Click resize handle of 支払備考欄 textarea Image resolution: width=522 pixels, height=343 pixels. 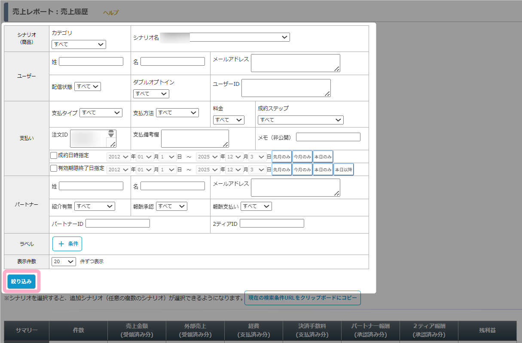(x=226, y=144)
